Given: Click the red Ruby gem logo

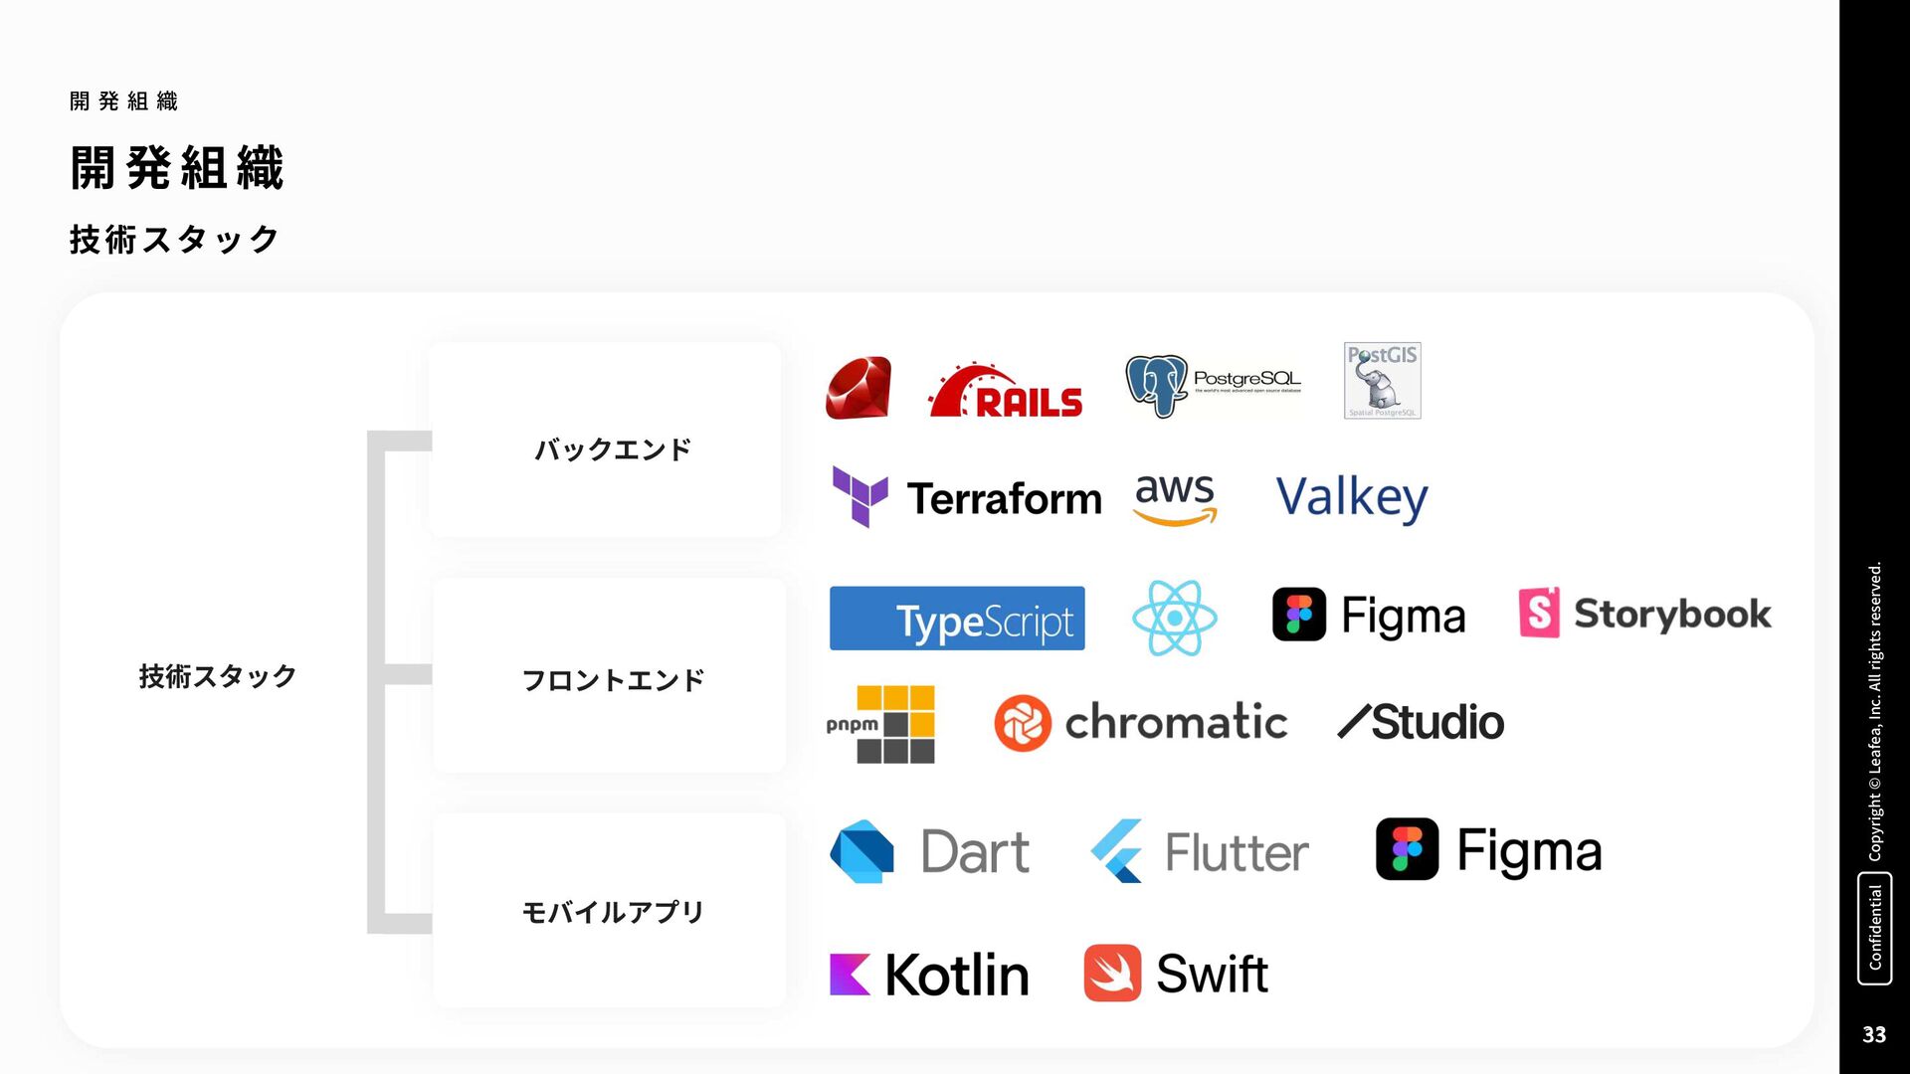Looking at the screenshot, I should tap(859, 388).
